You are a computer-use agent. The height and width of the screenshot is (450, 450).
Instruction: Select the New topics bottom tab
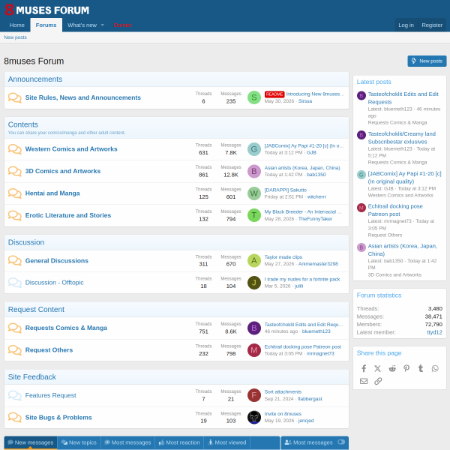(x=79, y=442)
